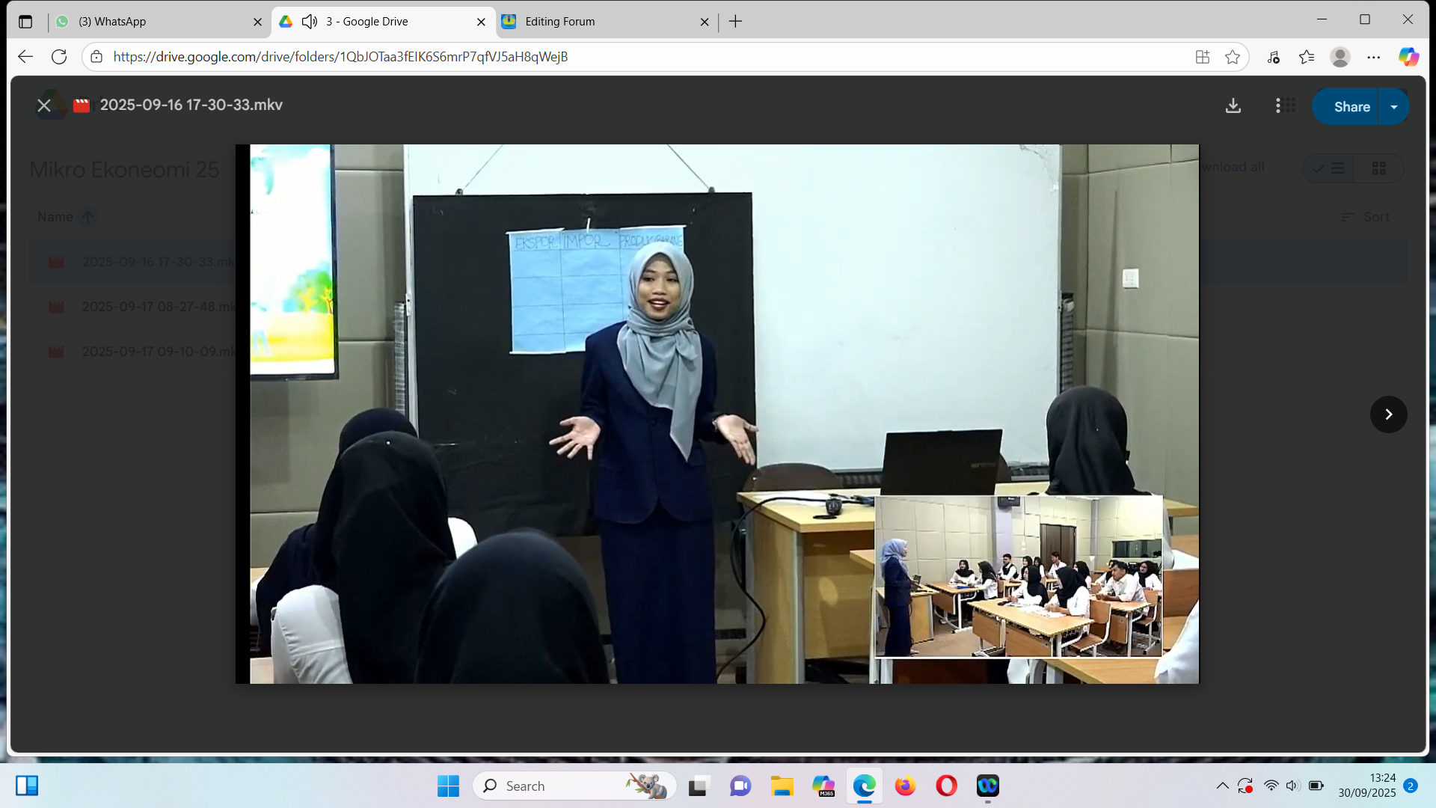This screenshot has width=1436, height=808.
Task: Download the video file from the preview header
Action: (1233, 105)
